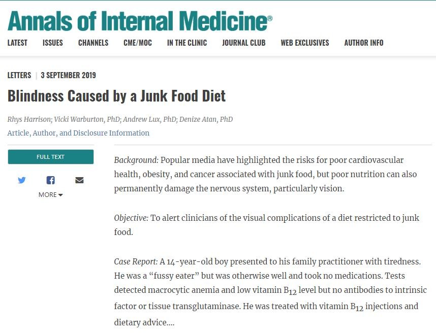Viewport: 436px width, 335px height.
Task: Open the CHANNELS menu item
Action: click(x=93, y=43)
